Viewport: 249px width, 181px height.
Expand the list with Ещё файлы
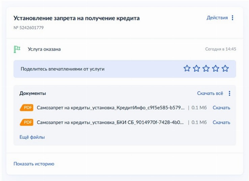(x=32, y=137)
